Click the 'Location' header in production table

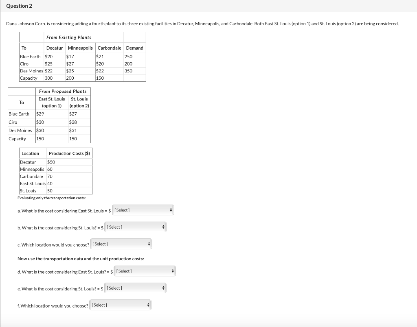click(30, 154)
